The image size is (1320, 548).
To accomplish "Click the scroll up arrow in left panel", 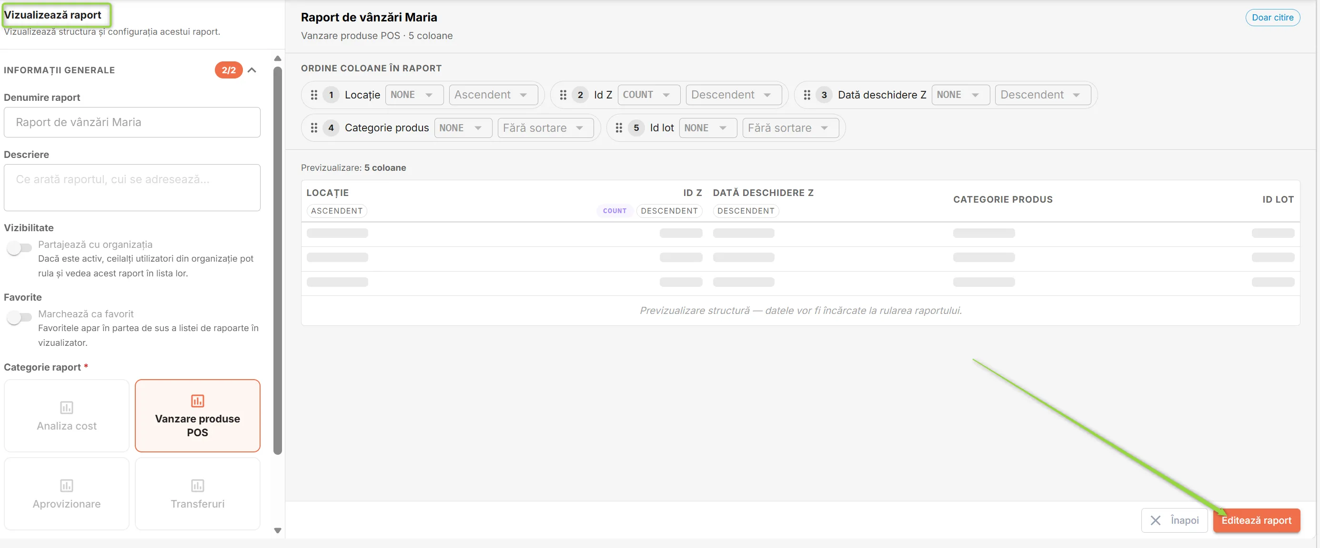I will click(278, 59).
